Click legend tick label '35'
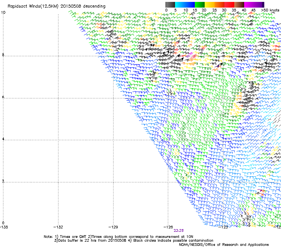The height and width of the screenshot is (247, 281). click(x=234, y=10)
